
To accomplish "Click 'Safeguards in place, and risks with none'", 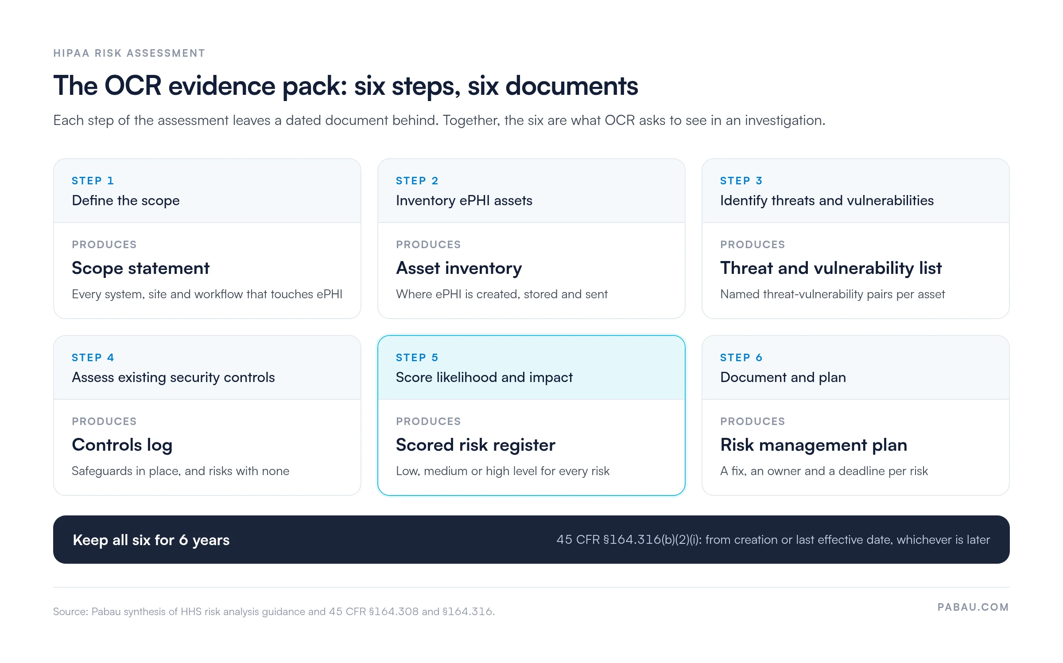I will [x=180, y=471].
